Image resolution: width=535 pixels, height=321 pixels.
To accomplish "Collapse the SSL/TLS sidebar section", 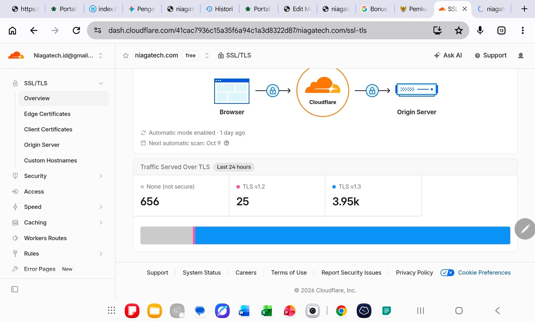I will [x=101, y=83].
